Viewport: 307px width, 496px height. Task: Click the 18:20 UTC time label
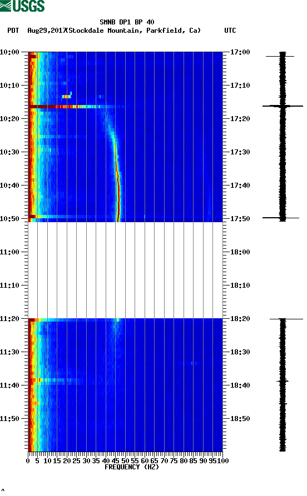[x=240, y=319]
